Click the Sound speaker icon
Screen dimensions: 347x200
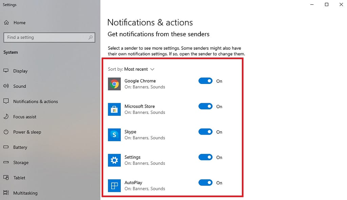pos(6,86)
